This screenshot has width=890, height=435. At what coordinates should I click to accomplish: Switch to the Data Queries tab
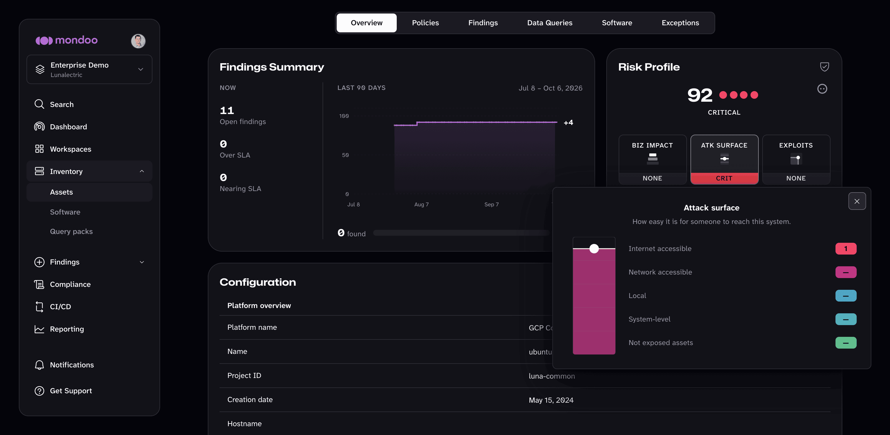point(550,23)
